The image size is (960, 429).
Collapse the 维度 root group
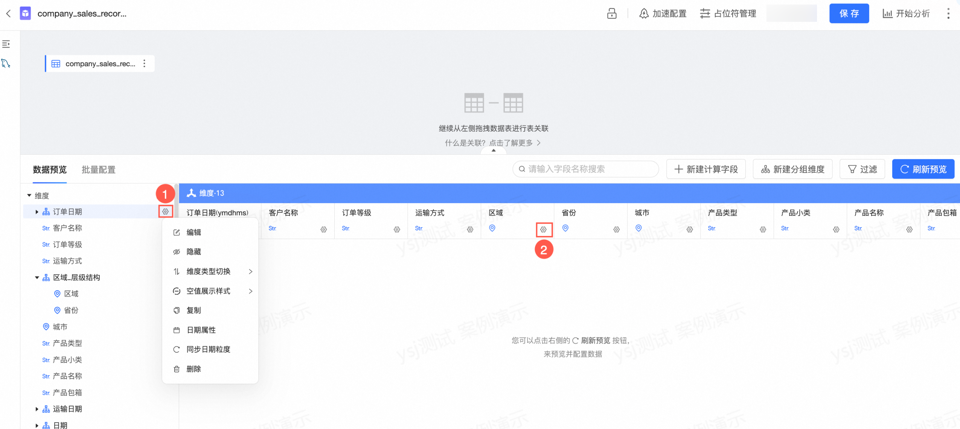29,195
